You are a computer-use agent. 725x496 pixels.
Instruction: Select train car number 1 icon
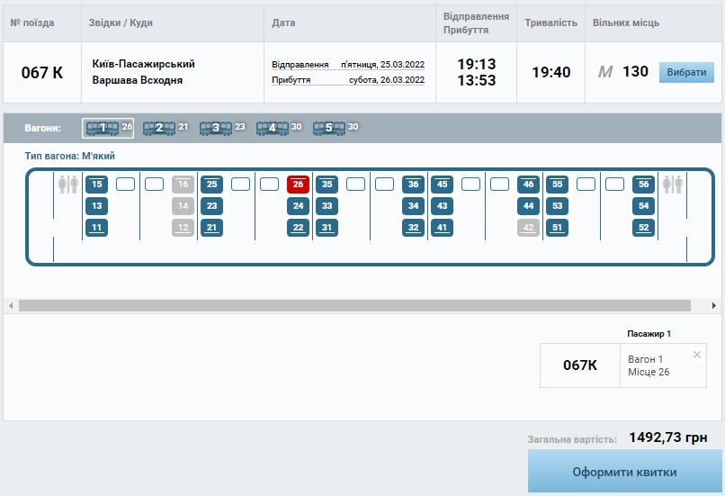point(103,128)
